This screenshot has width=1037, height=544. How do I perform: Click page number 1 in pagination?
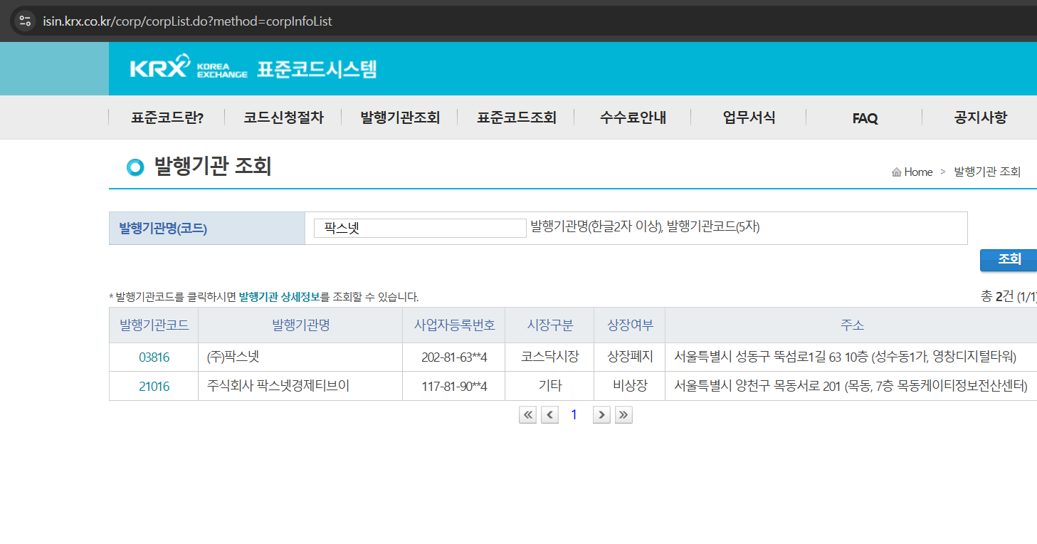pyautogui.click(x=574, y=415)
